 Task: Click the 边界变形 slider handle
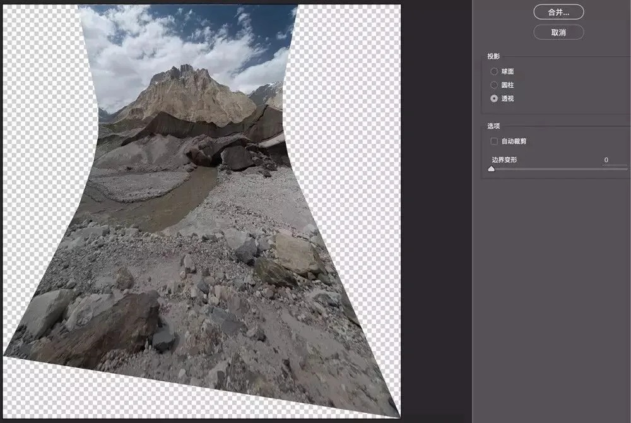[492, 169]
